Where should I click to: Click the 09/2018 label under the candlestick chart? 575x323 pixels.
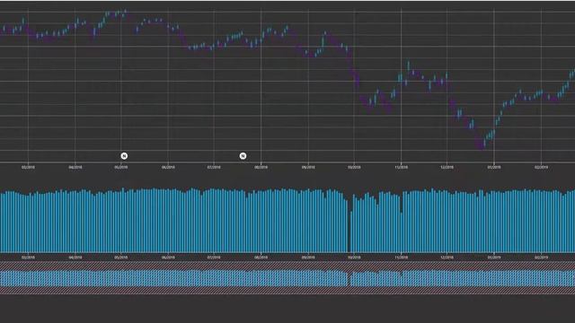308,168
